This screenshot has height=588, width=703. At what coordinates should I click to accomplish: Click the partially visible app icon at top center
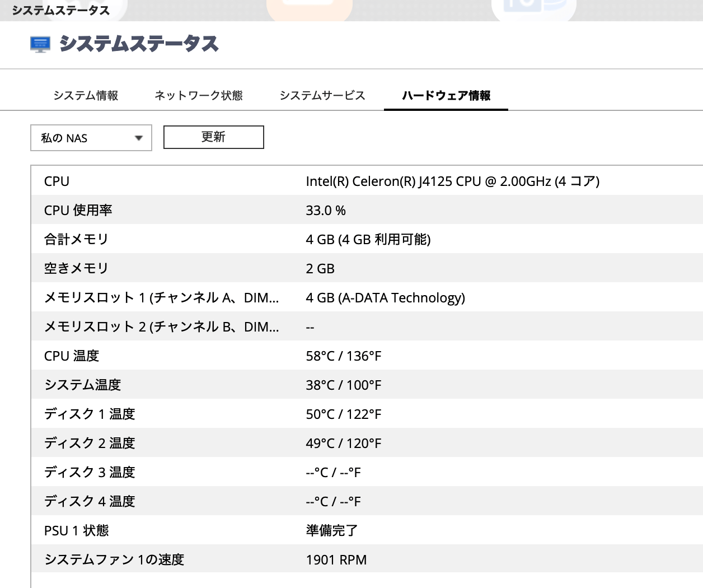point(311,7)
